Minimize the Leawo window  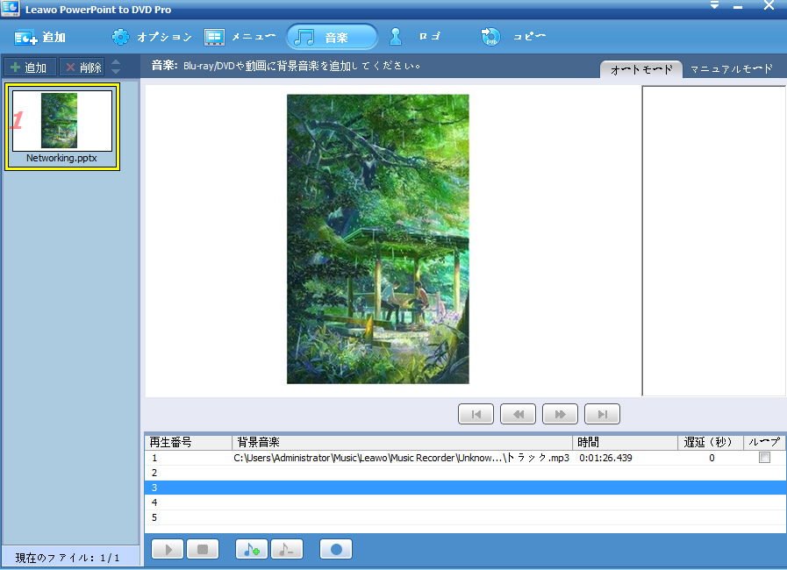pyautogui.click(x=738, y=6)
